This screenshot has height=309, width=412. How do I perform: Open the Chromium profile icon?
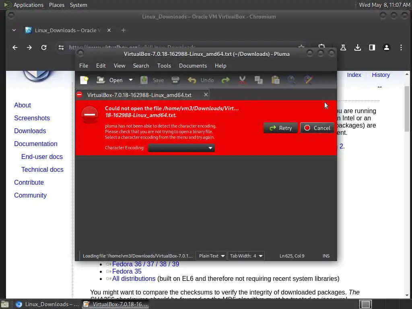[x=387, y=47]
